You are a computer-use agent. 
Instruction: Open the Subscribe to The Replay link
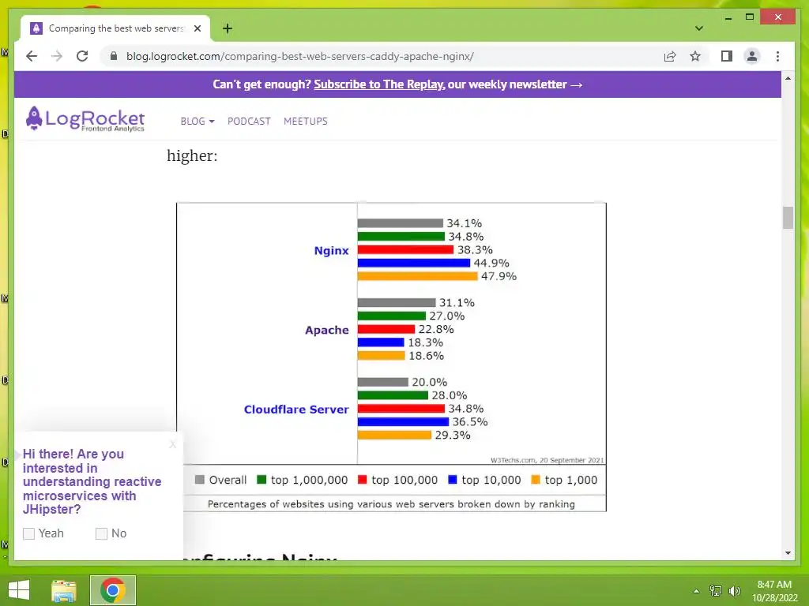pyautogui.click(x=378, y=84)
